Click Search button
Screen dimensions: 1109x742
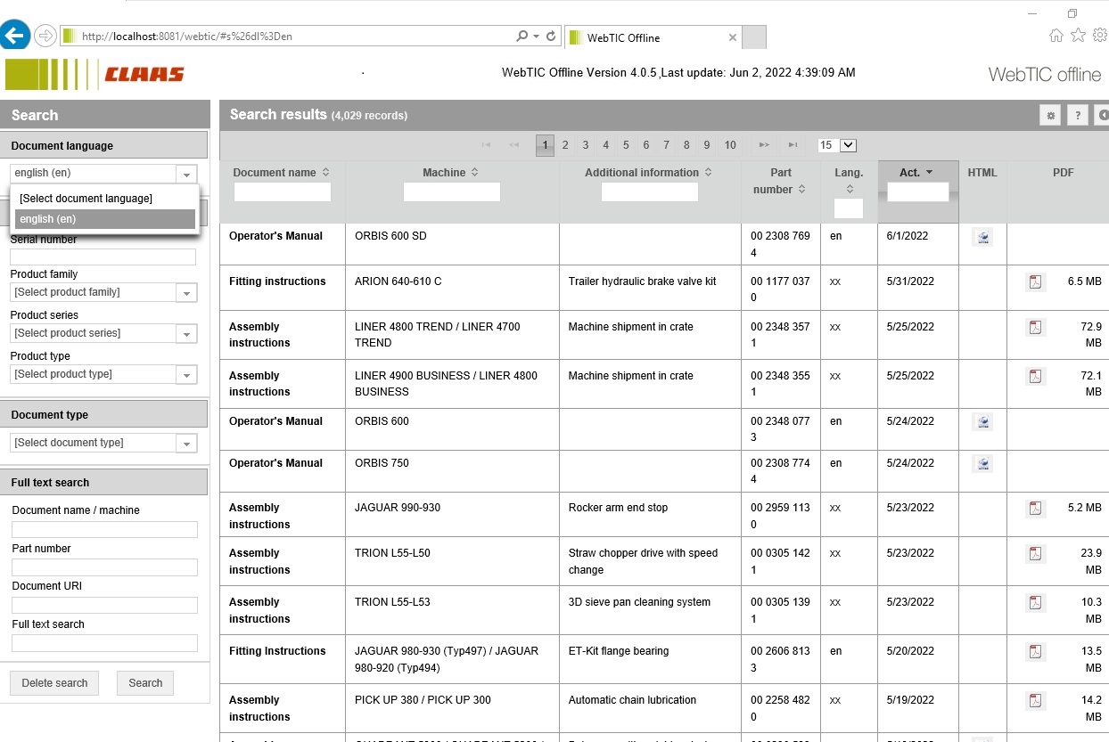click(x=145, y=683)
